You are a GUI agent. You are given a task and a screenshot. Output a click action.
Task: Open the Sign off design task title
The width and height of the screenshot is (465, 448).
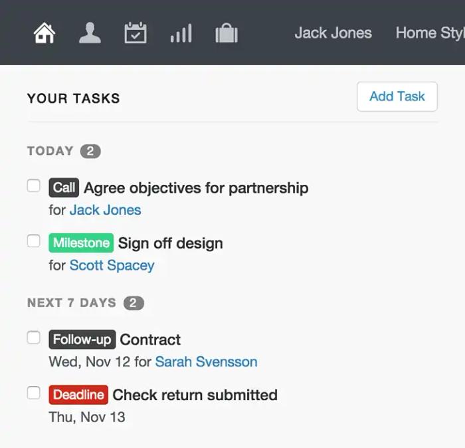click(x=170, y=243)
